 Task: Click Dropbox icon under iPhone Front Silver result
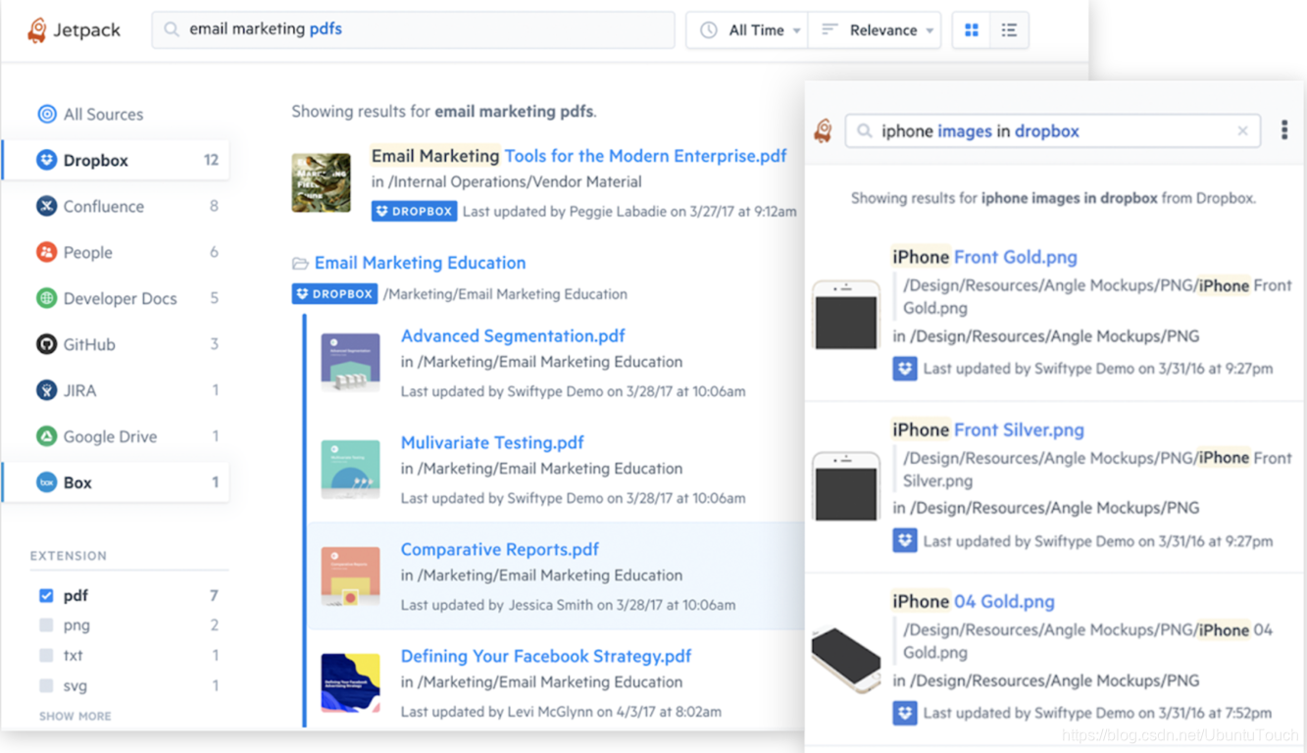pyautogui.click(x=905, y=540)
